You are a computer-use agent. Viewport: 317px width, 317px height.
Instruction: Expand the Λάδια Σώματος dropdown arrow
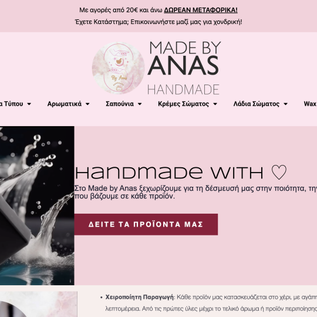(285, 104)
